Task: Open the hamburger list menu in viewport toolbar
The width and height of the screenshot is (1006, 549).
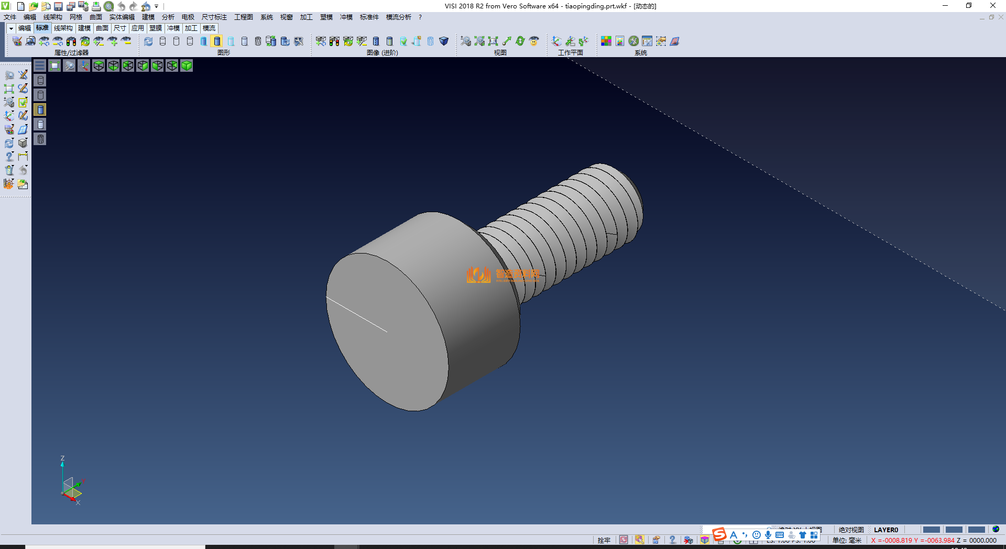Action: click(x=40, y=65)
